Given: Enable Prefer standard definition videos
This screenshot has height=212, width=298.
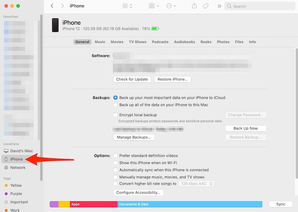Looking at the screenshot, I should click(x=115, y=156).
